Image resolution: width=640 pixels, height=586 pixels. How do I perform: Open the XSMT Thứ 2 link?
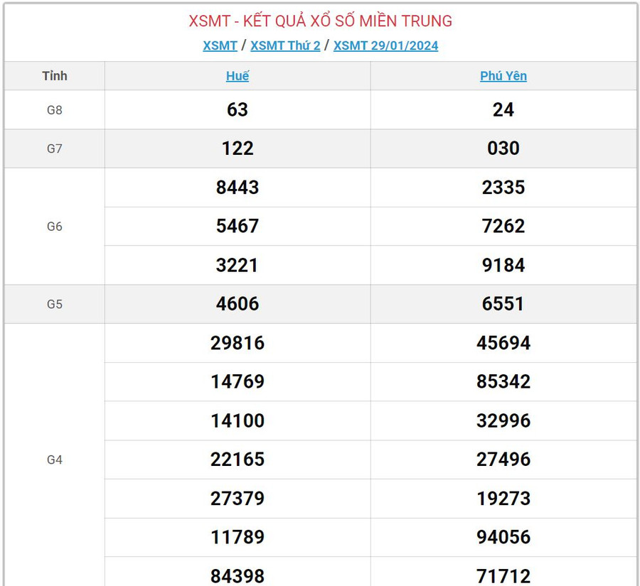coord(285,45)
